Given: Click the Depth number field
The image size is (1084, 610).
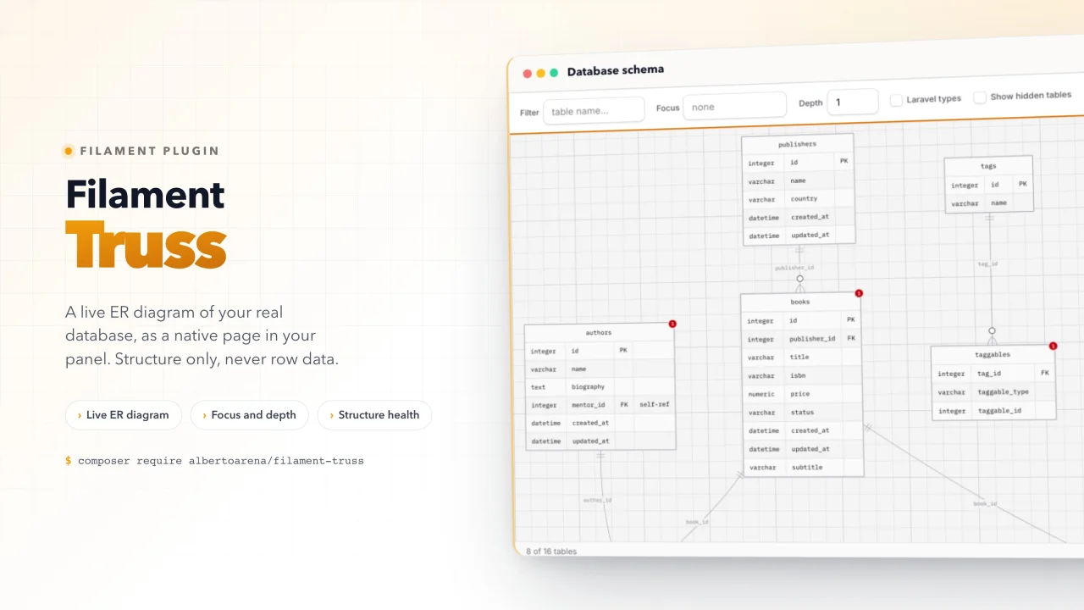Looking at the screenshot, I should coord(853,102).
